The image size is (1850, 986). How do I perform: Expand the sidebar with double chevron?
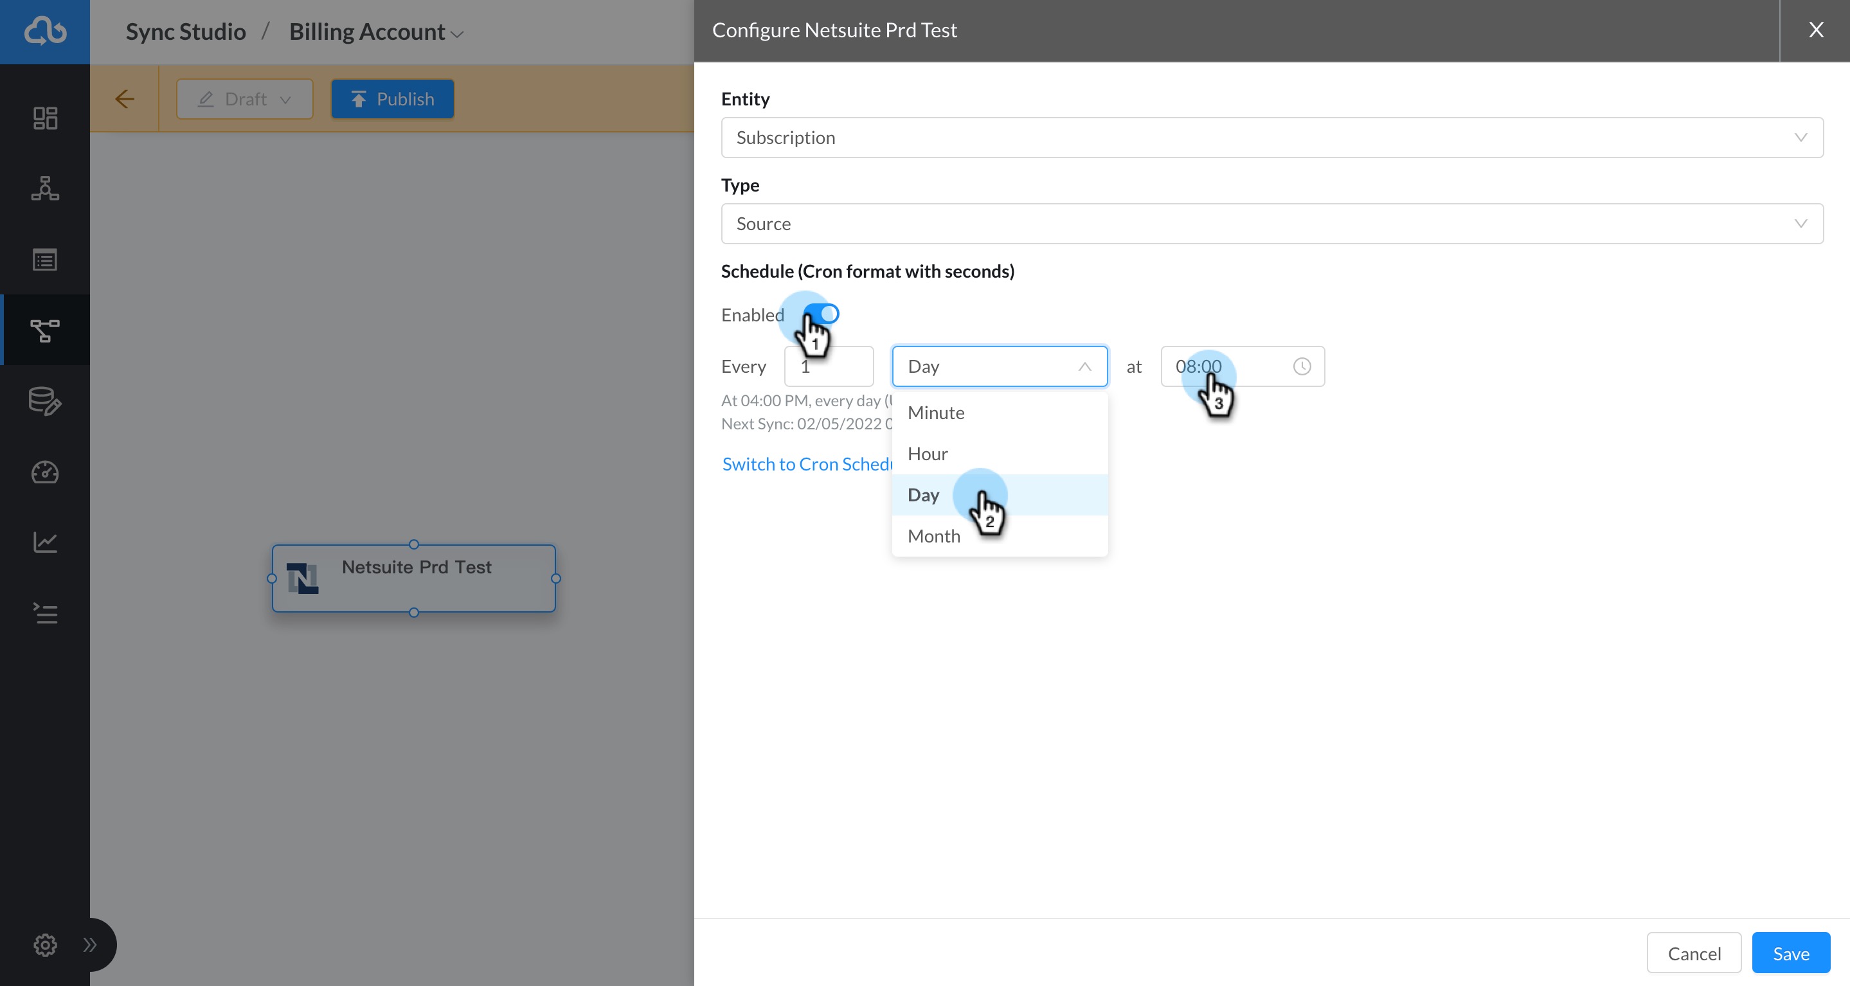90,945
